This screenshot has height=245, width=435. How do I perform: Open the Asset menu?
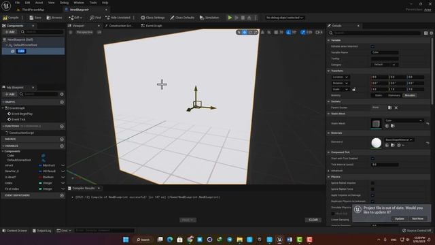pyautogui.click(x=39, y=3)
